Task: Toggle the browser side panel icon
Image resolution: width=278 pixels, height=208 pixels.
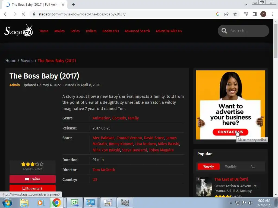Action: coord(255,14)
